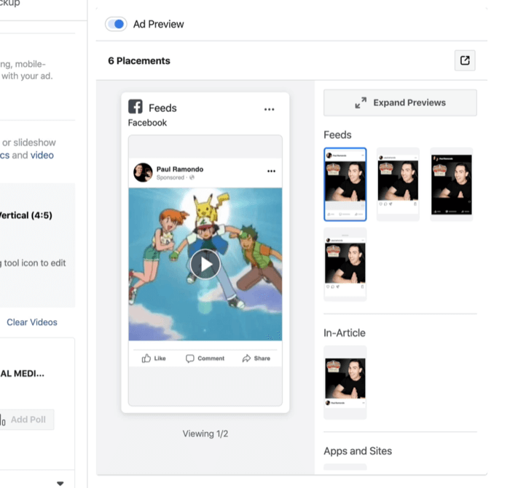
Task: Expand the dropdown arrow at panel bottom
Action: (x=60, y=484)
